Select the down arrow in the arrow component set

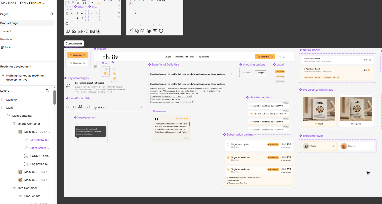[78, 18]
